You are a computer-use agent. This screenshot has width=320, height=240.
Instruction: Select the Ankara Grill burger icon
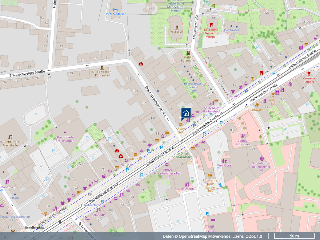pyautogui.click(x=181, y=124)
